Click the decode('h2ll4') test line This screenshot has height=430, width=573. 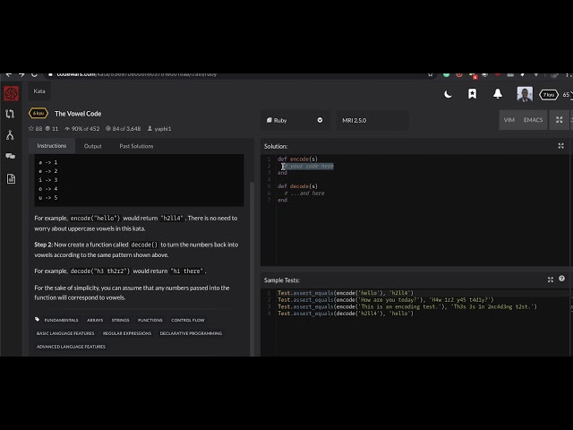coord(346,314)
